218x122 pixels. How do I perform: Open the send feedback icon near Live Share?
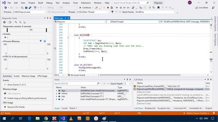(213, 8)
